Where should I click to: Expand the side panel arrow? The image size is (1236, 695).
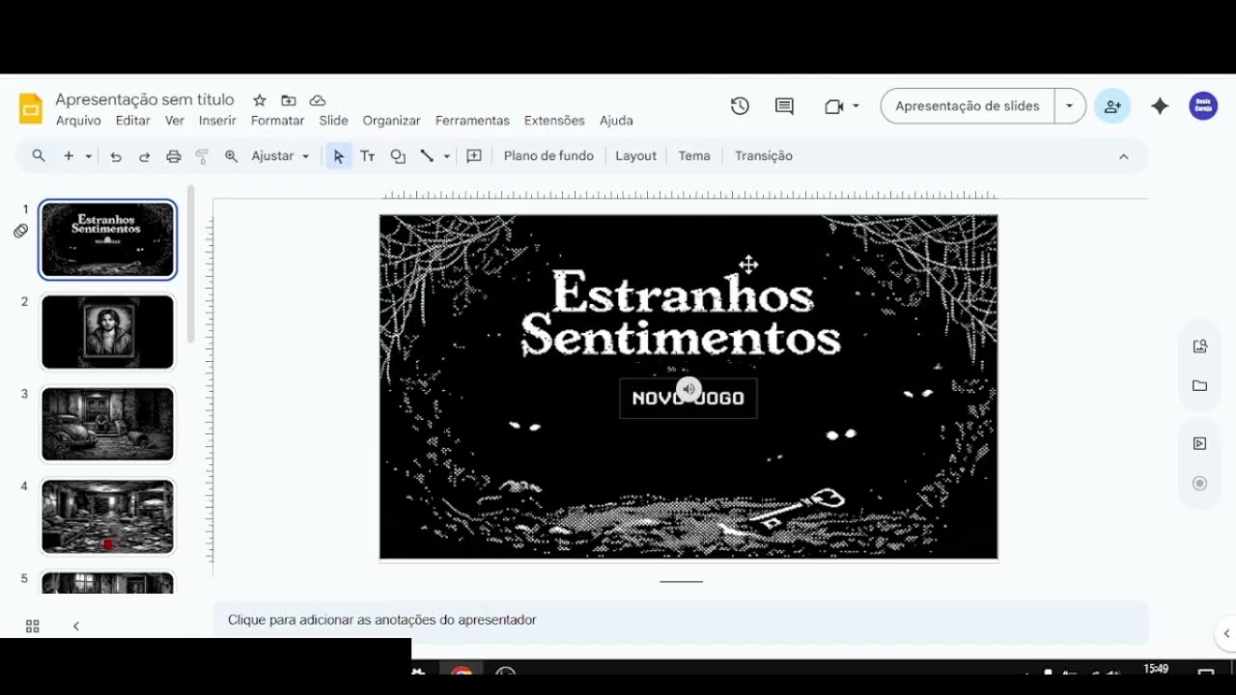pos(1225,633)
